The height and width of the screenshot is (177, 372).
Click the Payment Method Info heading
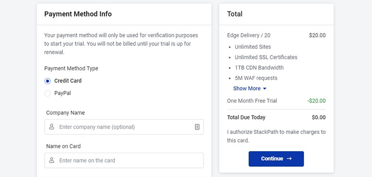pyautogui.click(x=78, y=14)
